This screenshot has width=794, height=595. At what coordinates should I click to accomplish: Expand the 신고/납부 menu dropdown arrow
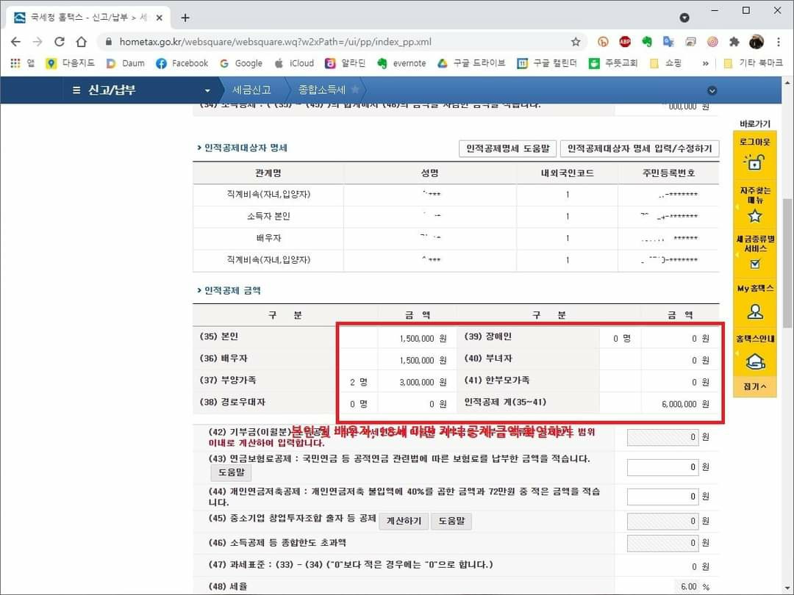(207, 90)
